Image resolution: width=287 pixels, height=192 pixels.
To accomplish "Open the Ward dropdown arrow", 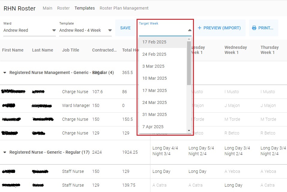I will click(54, 30).
